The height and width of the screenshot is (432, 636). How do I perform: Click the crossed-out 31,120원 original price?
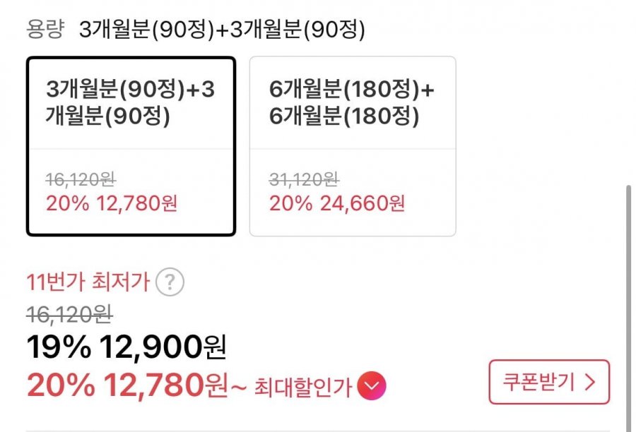(x=304, y=180)
